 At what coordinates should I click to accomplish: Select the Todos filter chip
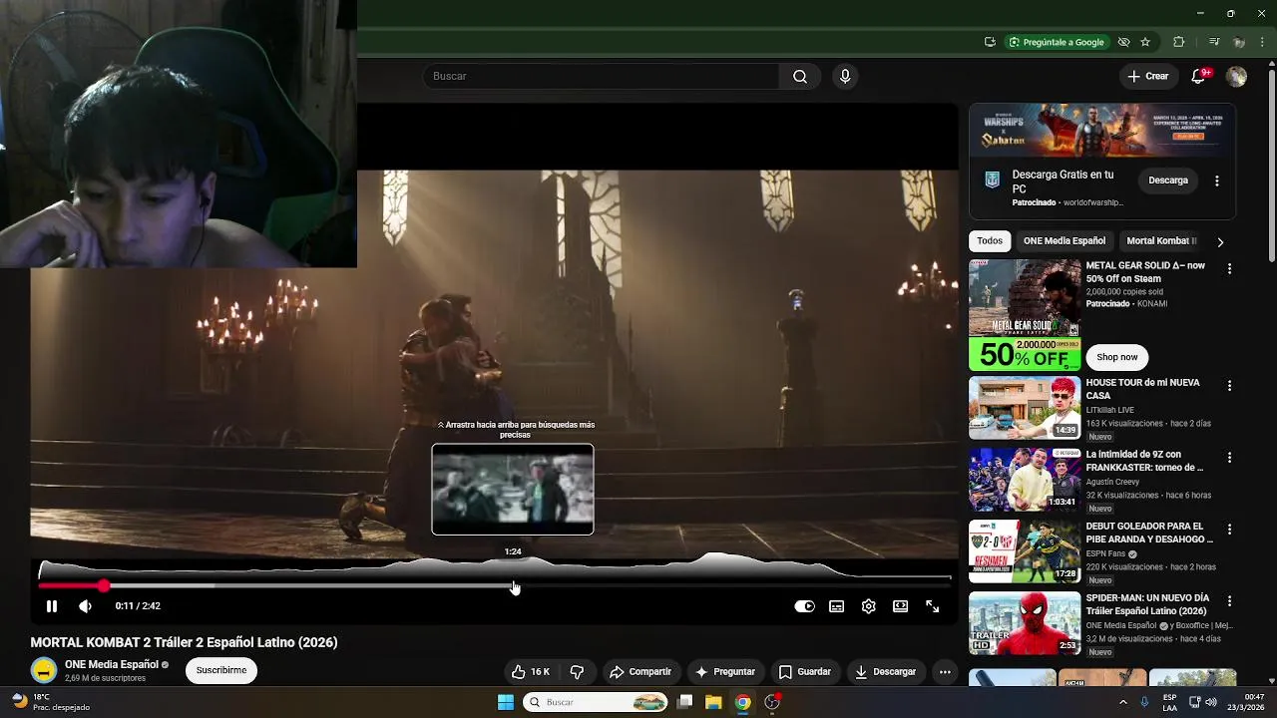coord(990,240)
